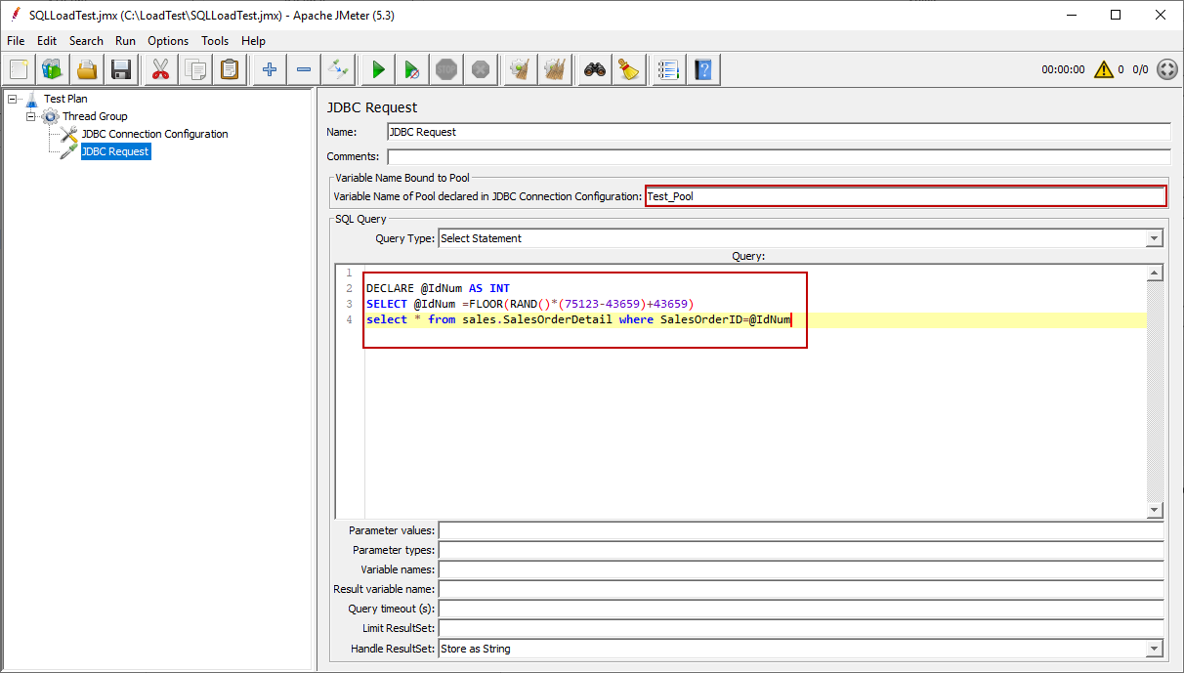
Task: Click the green Start test run icon
Action: point(378,69)
